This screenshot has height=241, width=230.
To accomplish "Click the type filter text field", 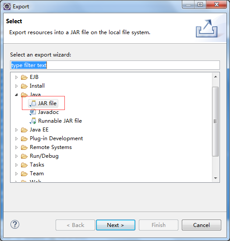I will (x=115, y=65).
